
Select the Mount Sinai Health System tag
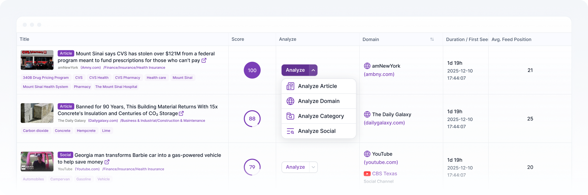(x=45, y=87)
